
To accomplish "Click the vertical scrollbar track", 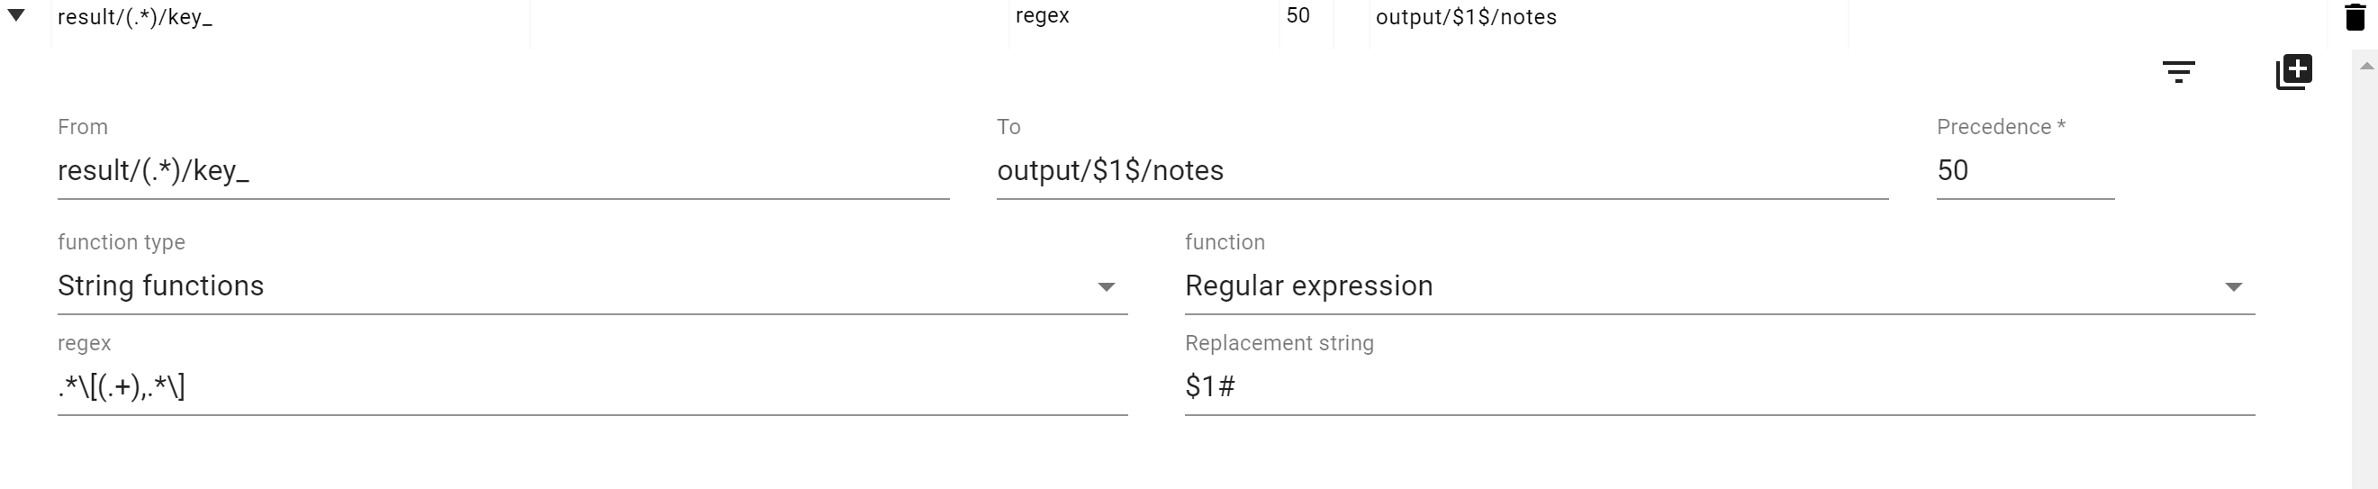I will [2366, 276].
